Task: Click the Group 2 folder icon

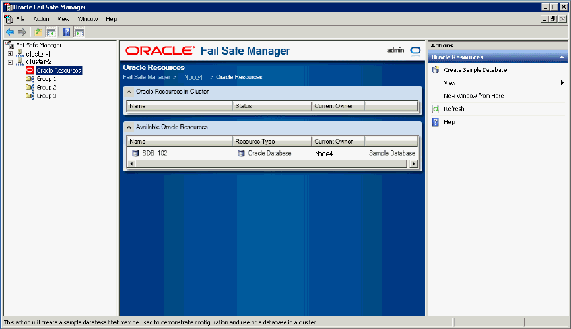Action: [30, 87]
